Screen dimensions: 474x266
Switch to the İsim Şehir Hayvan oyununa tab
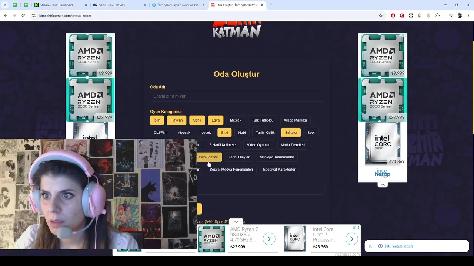click(x=178, y=5)
